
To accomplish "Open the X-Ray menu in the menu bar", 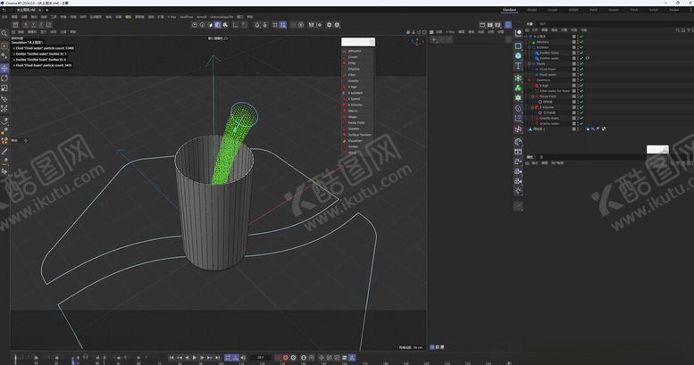I will pyautogui.click(x=171, y=16).
